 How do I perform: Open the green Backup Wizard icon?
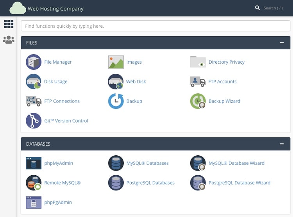point(198,101)
